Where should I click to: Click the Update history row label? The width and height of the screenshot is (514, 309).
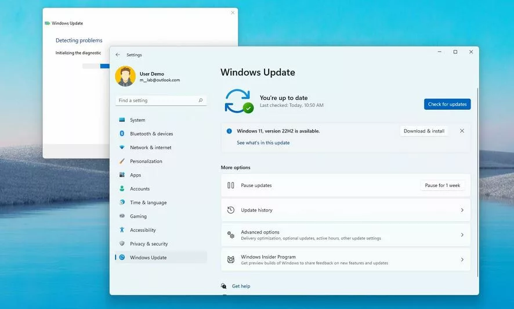point(256,210)
